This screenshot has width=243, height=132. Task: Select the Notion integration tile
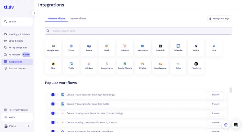[196, 48]
